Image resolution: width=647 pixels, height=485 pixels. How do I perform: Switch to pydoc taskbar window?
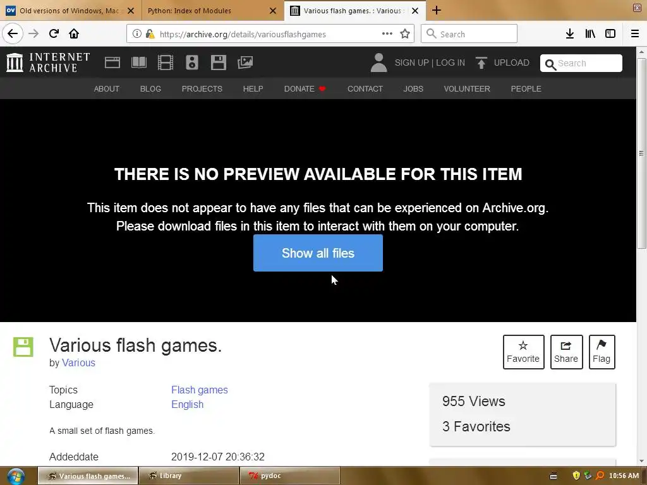289,476
